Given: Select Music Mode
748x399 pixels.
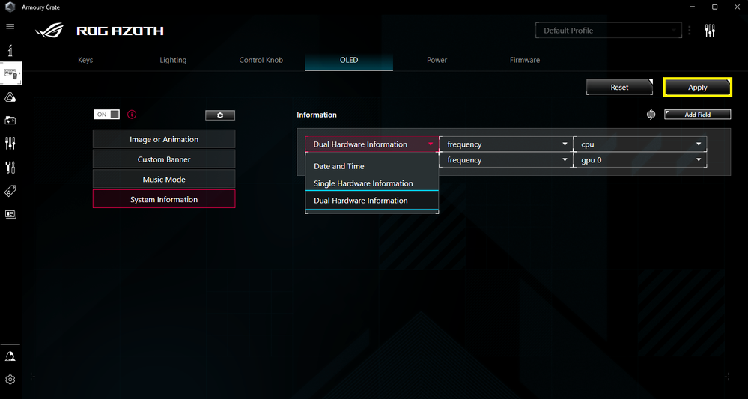Looking at the screenshot, I should coord(164,180).
